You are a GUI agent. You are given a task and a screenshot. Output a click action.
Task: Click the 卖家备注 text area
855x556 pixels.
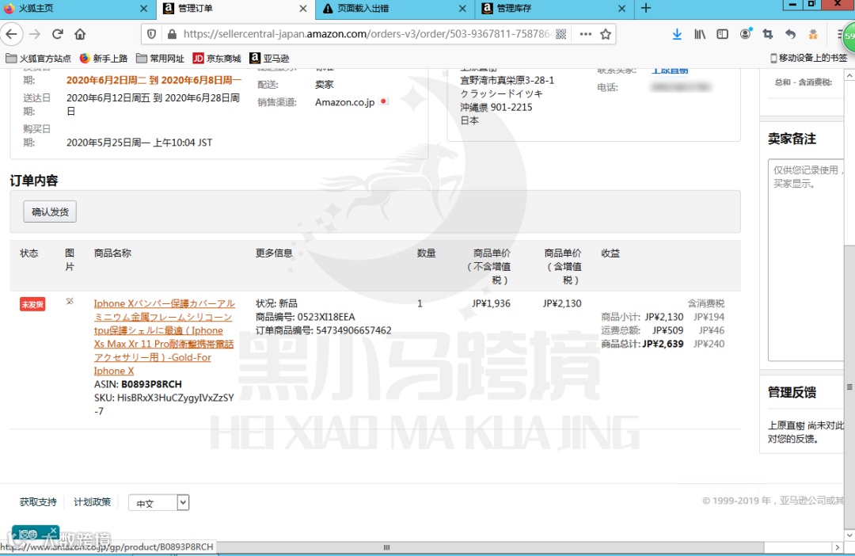[x=805, y=260]
